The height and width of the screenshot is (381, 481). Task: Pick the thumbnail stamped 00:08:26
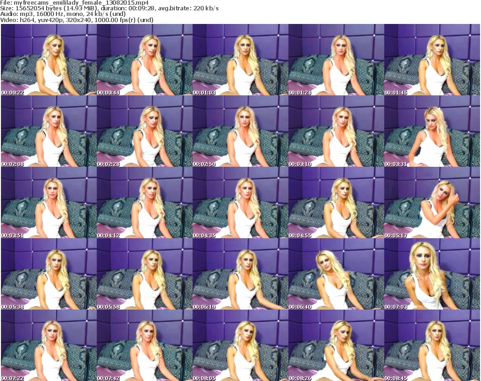[x=336, y=345]
